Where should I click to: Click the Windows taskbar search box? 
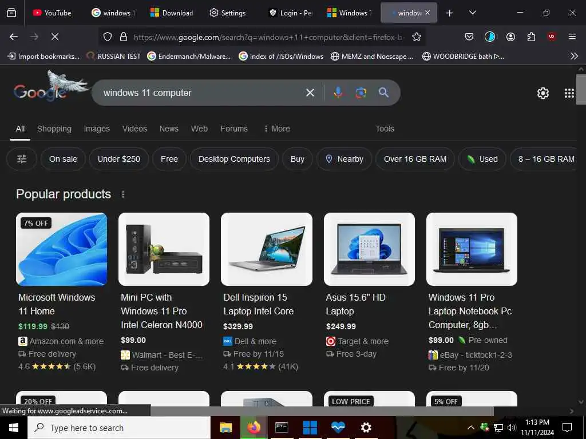pos(119,428)
